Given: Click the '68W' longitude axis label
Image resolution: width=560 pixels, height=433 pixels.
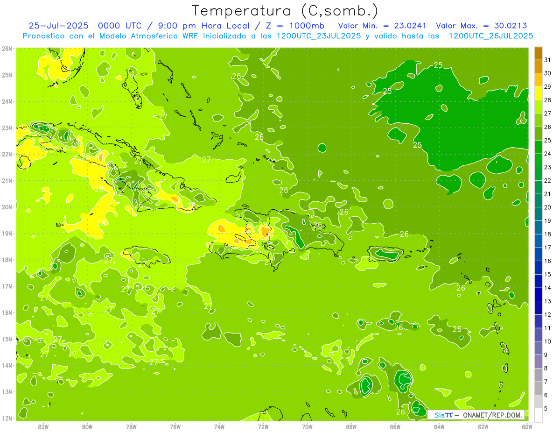Looking at the screenshot, I should (351, 426).
